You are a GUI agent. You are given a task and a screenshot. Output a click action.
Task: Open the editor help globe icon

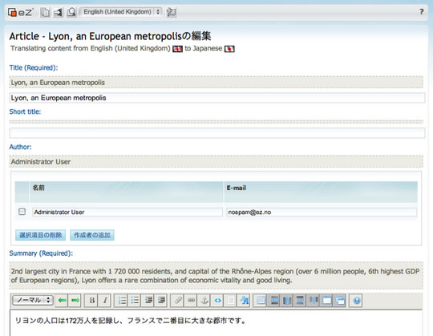coord(356,301)
